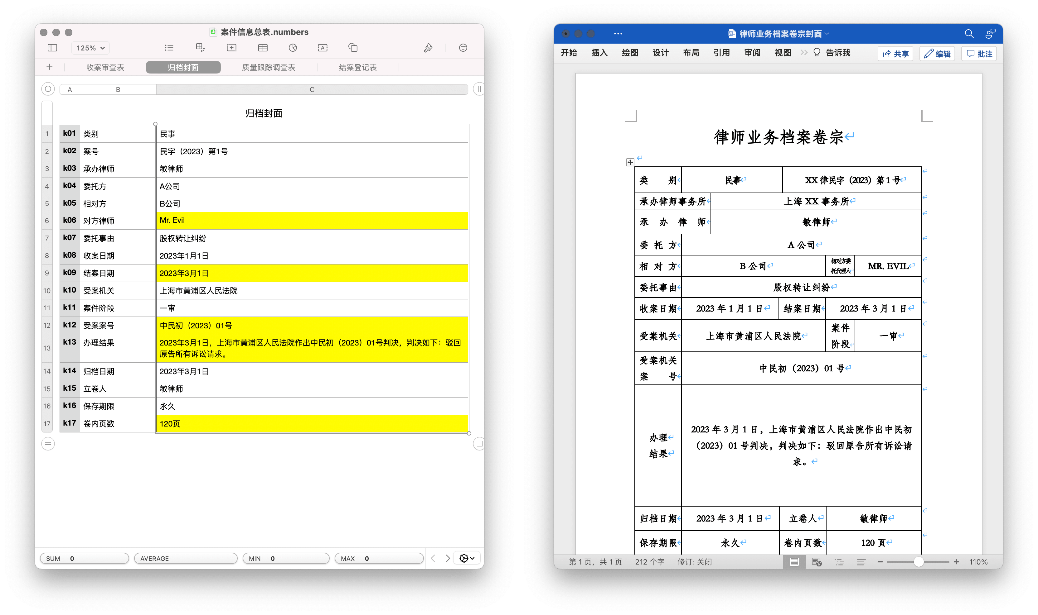Click the next arrow in Numbers status bar
This screenshot has height=615, width=1038.
click(448, 558)
